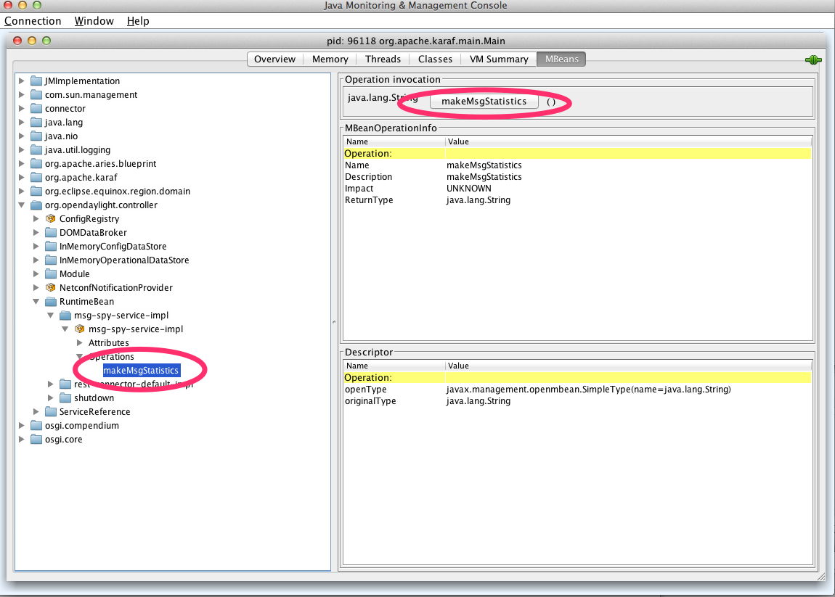The image size is (835, 597).
Task: Click the JMImplementation folder icon
Action: 36,81
